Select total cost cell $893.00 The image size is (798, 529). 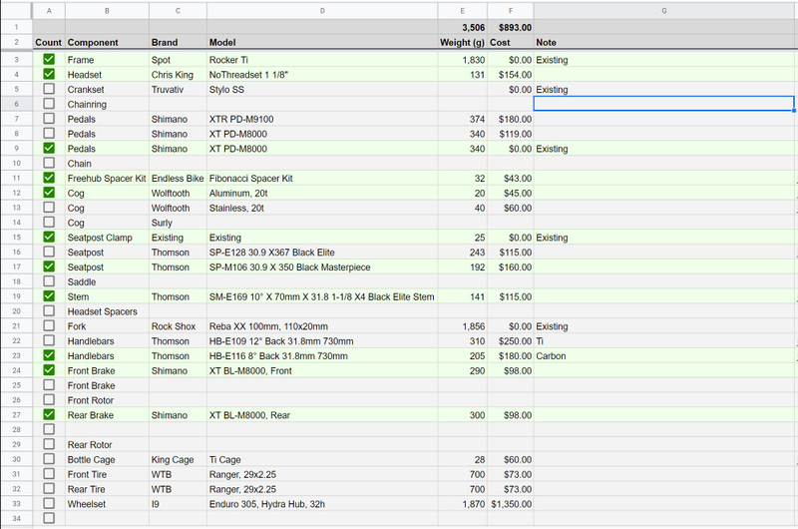[511, 27]
